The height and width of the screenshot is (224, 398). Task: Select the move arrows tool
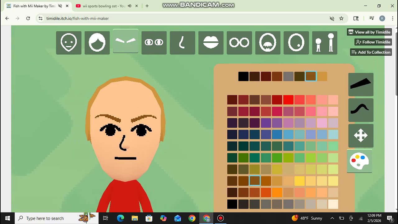coord(361,136)
